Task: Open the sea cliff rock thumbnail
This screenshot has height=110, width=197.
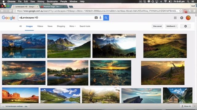Action: 141,96
